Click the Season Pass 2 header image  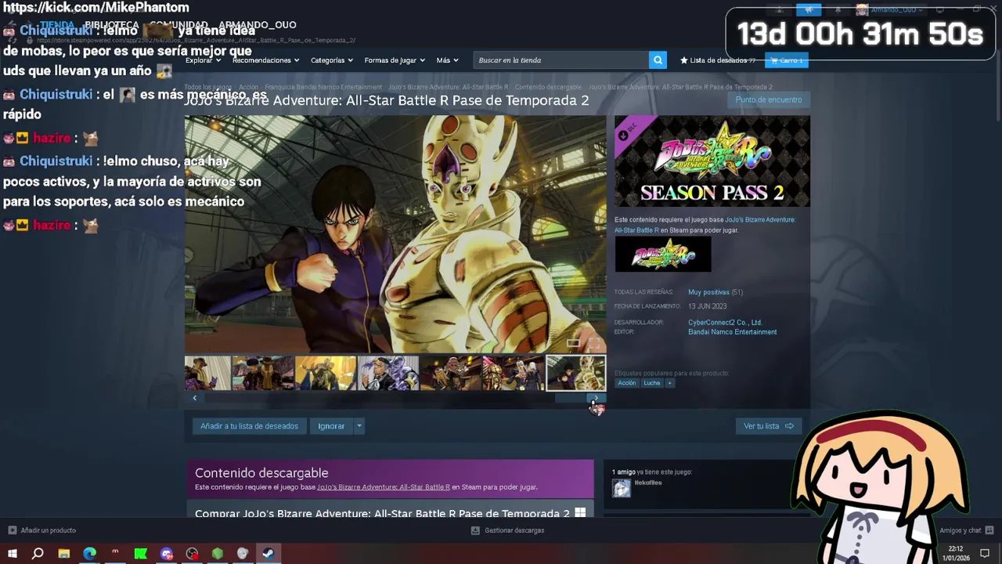click(712, 161)
